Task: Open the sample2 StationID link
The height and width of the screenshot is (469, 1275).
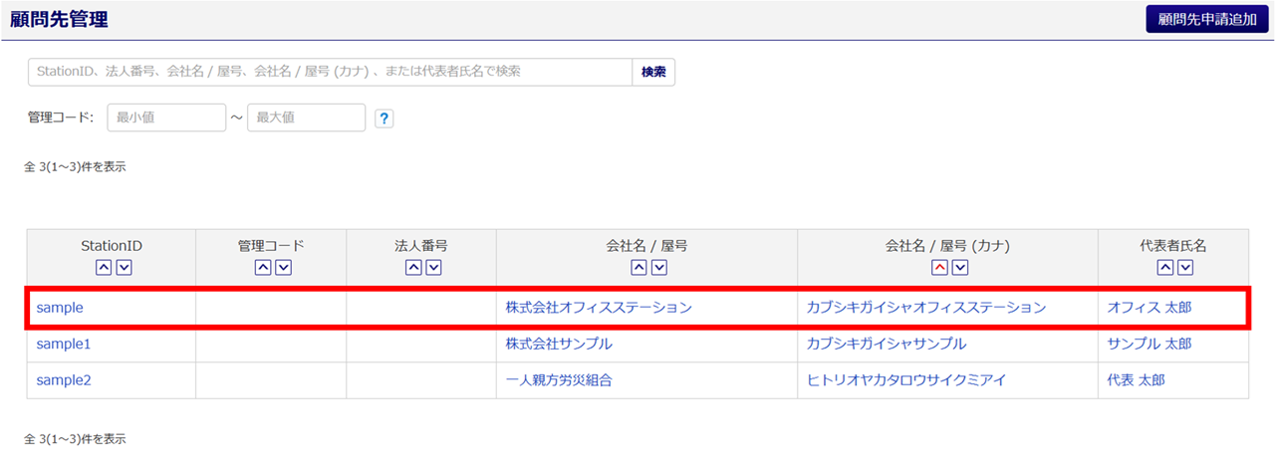Action: pyautogui.click(x=64, y=379)
